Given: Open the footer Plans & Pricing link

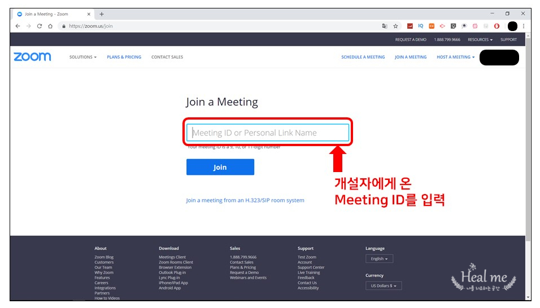Looking at the screenshot, I should [243, 267].
